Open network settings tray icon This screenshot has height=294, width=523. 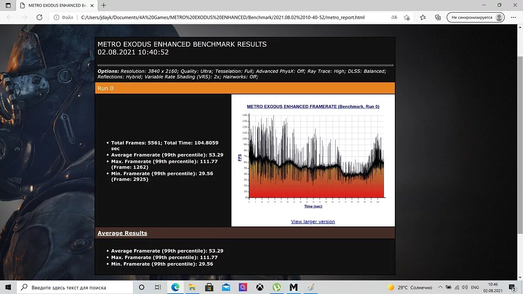point(456,287)
